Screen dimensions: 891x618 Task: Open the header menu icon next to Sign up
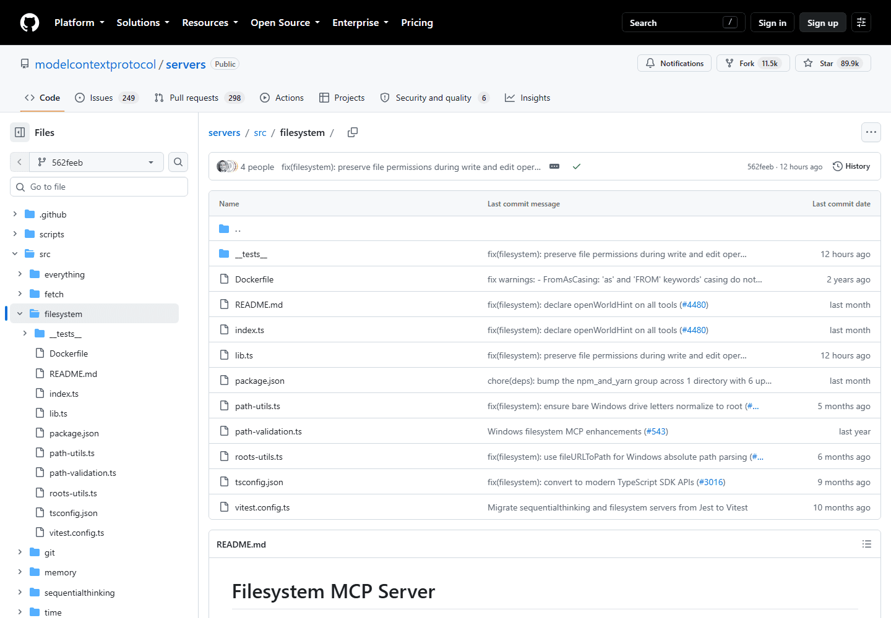tap(861, 23)
